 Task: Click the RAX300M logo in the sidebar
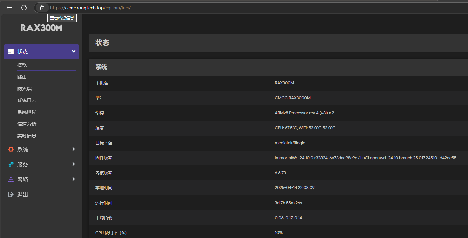(x=42, y=28)
